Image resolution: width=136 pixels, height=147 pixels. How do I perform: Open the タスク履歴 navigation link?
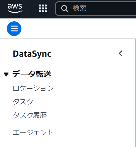30,115
